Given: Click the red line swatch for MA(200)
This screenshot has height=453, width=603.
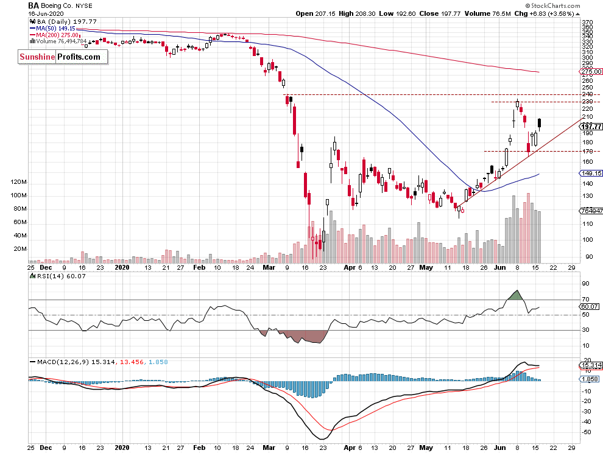Looking at the screenshot, I should (x=33, y=35).
